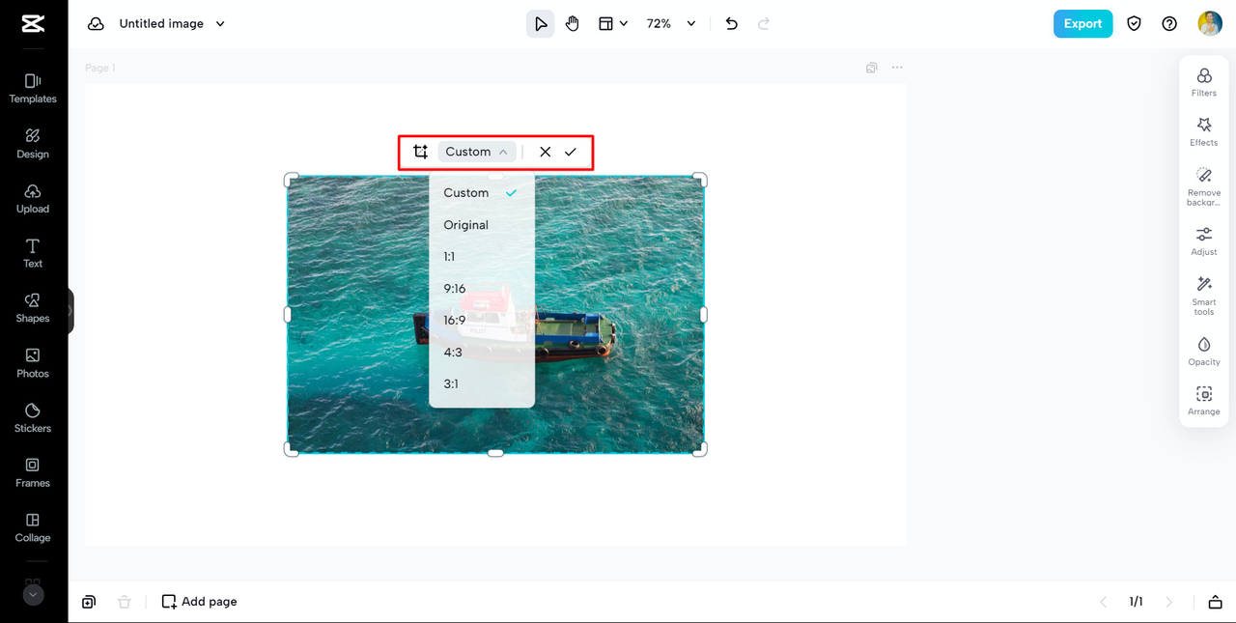Open the Opacity control
Viewport: 1236px width, 623px height.
click(1204, 351)
